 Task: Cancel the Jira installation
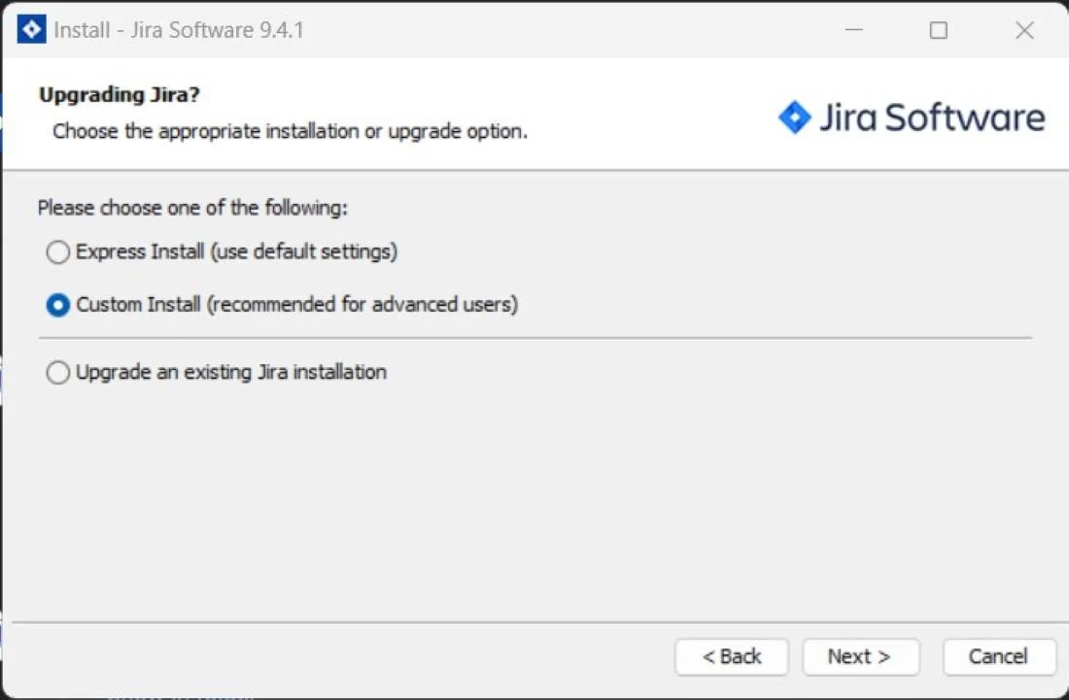(999, 656)
